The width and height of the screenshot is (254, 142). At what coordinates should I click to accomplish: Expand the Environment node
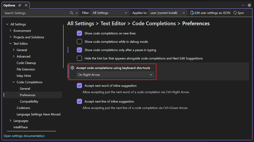point(11,31)
